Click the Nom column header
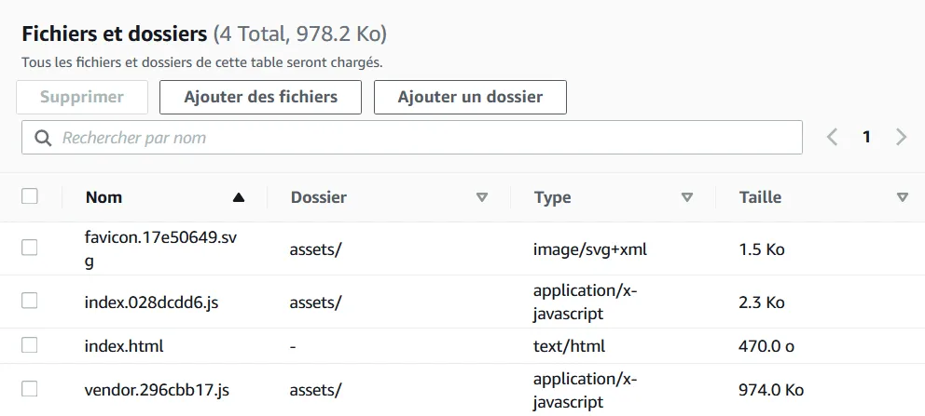 104,197
